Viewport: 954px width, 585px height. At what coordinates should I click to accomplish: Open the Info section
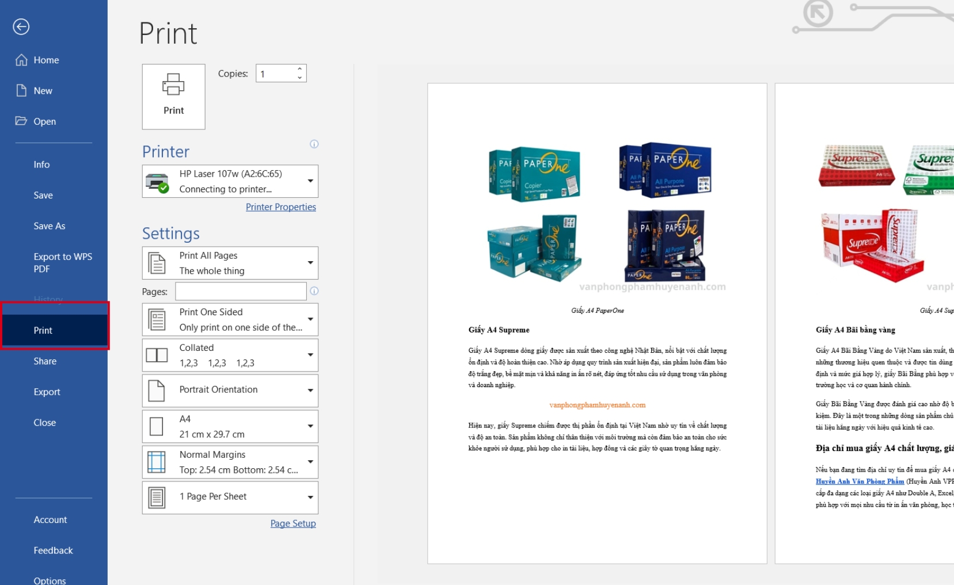(x=54, y=165)
